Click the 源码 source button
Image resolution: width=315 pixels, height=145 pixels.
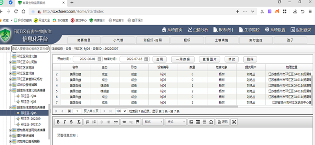click(x=222, y=122)
